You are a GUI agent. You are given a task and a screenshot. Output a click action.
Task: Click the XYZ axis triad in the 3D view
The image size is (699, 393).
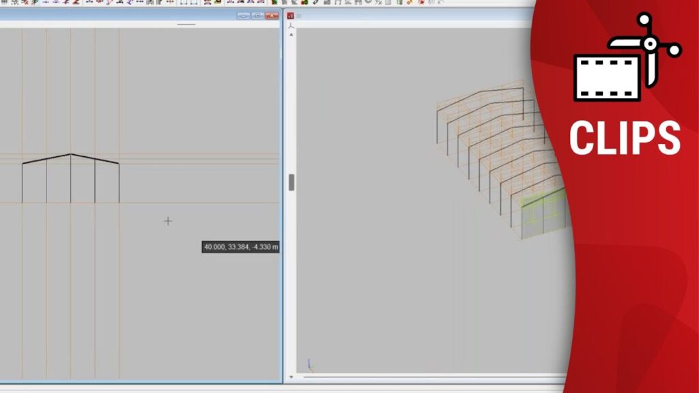point(309,365)
